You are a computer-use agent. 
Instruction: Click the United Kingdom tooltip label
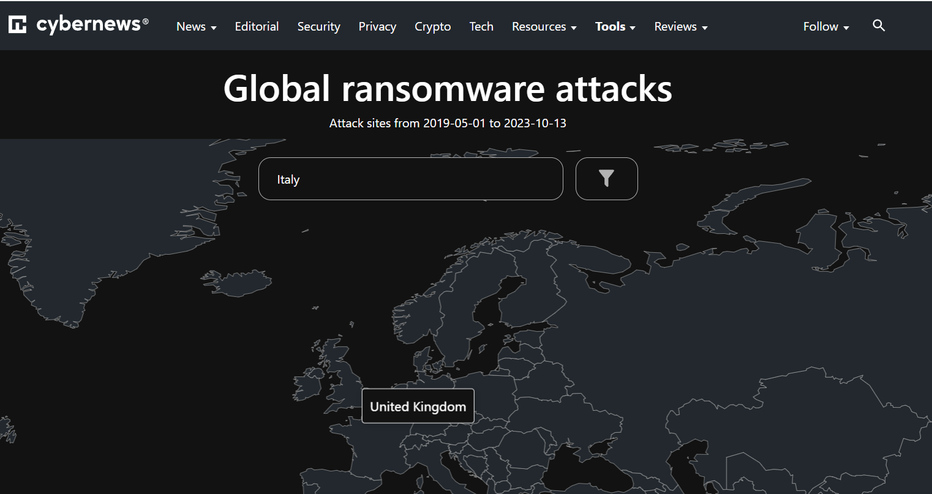tap(418, 406)
